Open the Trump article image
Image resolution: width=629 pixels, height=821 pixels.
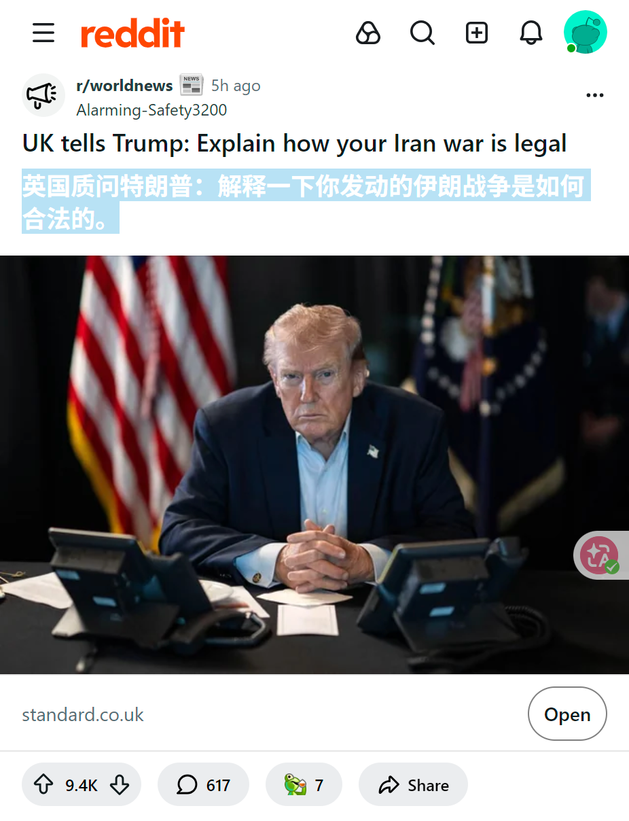tap(314, 465)
